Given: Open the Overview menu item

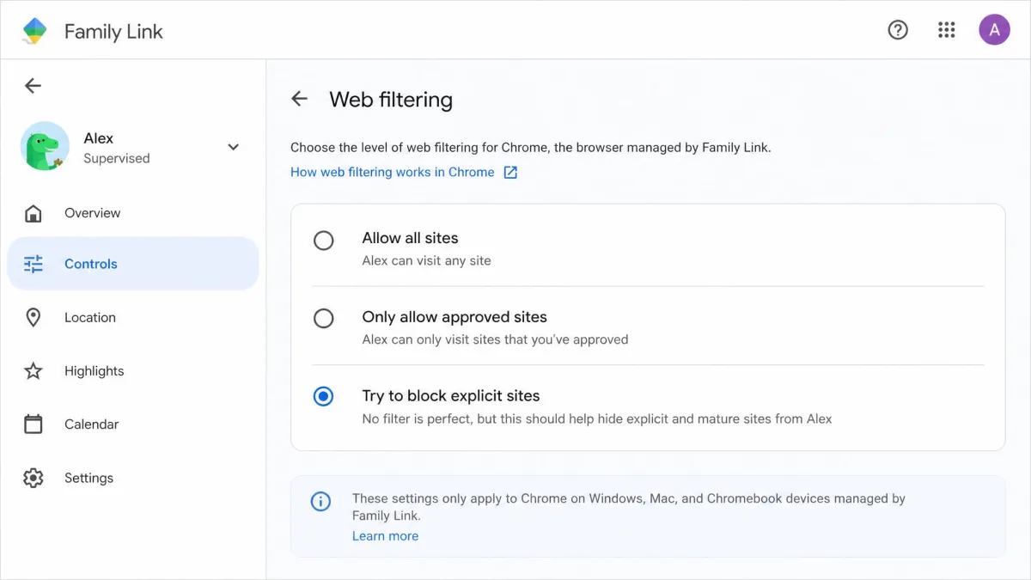Looking at the screenshot, I should (x=133, y=213).
